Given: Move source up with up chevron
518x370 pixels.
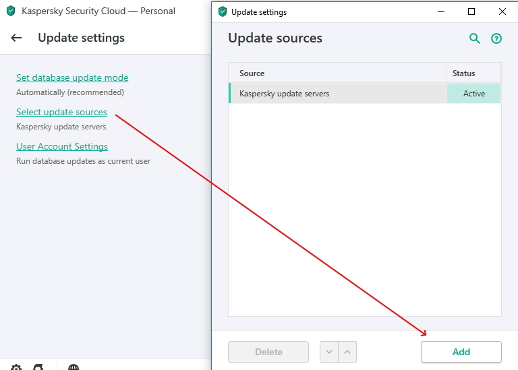Looking at the screenshot, I should pyautogui.click(x=347, y=352).
